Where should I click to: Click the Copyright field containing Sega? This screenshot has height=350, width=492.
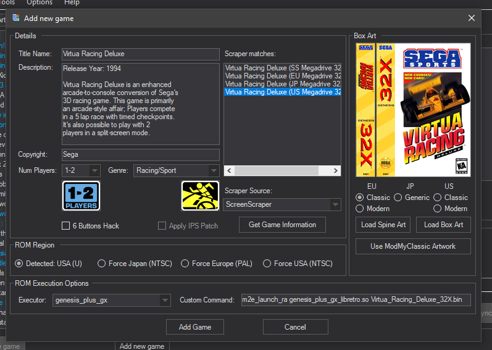[141, 154]
